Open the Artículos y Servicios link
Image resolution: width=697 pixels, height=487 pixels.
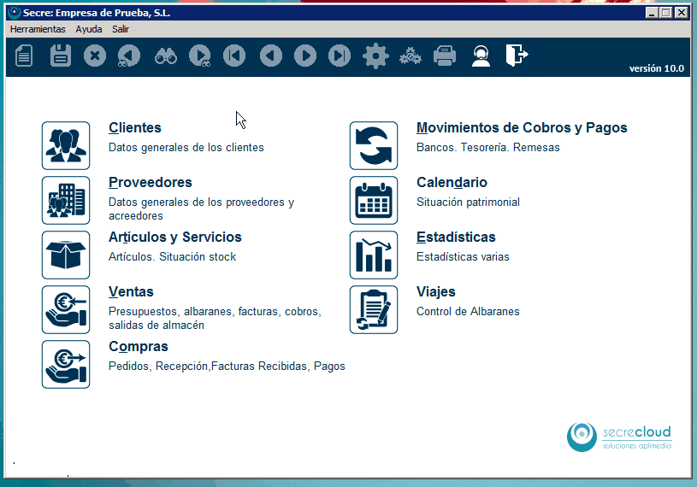175,237
